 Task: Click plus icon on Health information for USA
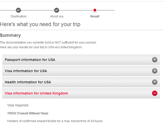coord(155,82)
